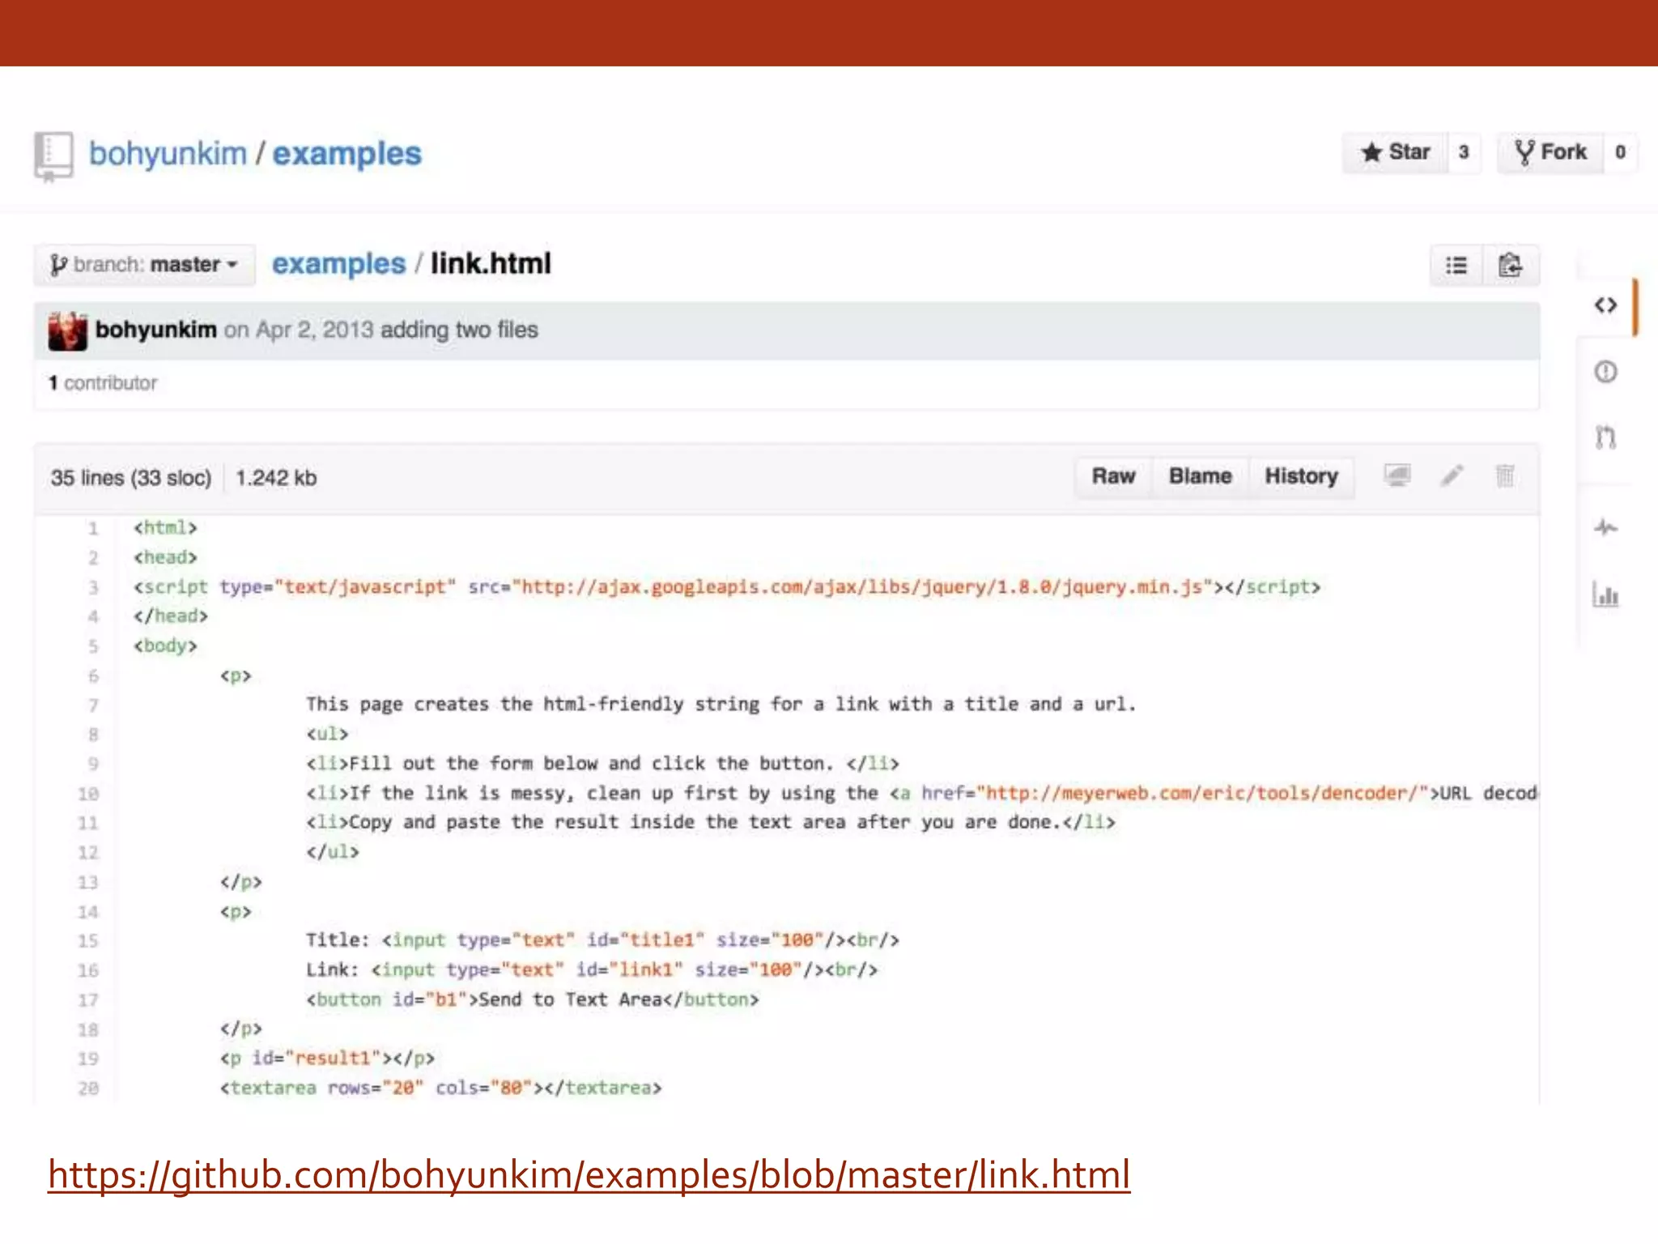
Task: Click the 'Send to Text Area' button code text
Action: (x=571, y=1000)
